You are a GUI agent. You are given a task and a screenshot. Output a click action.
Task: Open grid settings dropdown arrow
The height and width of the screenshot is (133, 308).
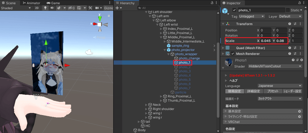click(x=85, y=8)
